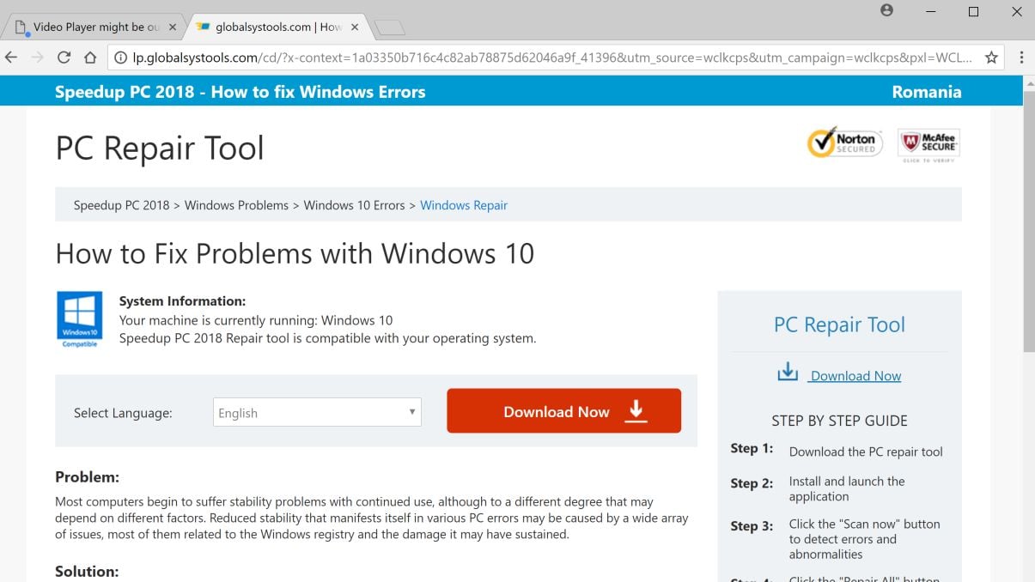This screenshot has width=1035, height=582.
Task: Click the red Download Now button
Action: tap(563, 410)
